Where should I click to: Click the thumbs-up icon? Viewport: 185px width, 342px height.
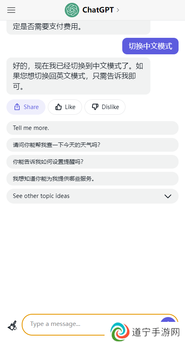click(58, 107)
